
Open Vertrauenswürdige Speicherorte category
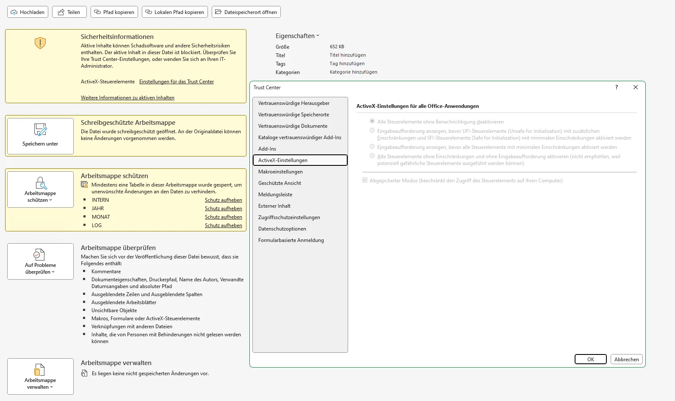point(300,115)
